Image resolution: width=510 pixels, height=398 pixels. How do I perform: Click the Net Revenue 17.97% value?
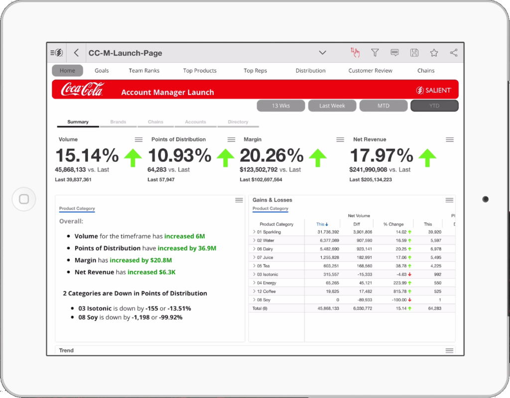click(x=382, y=155)
